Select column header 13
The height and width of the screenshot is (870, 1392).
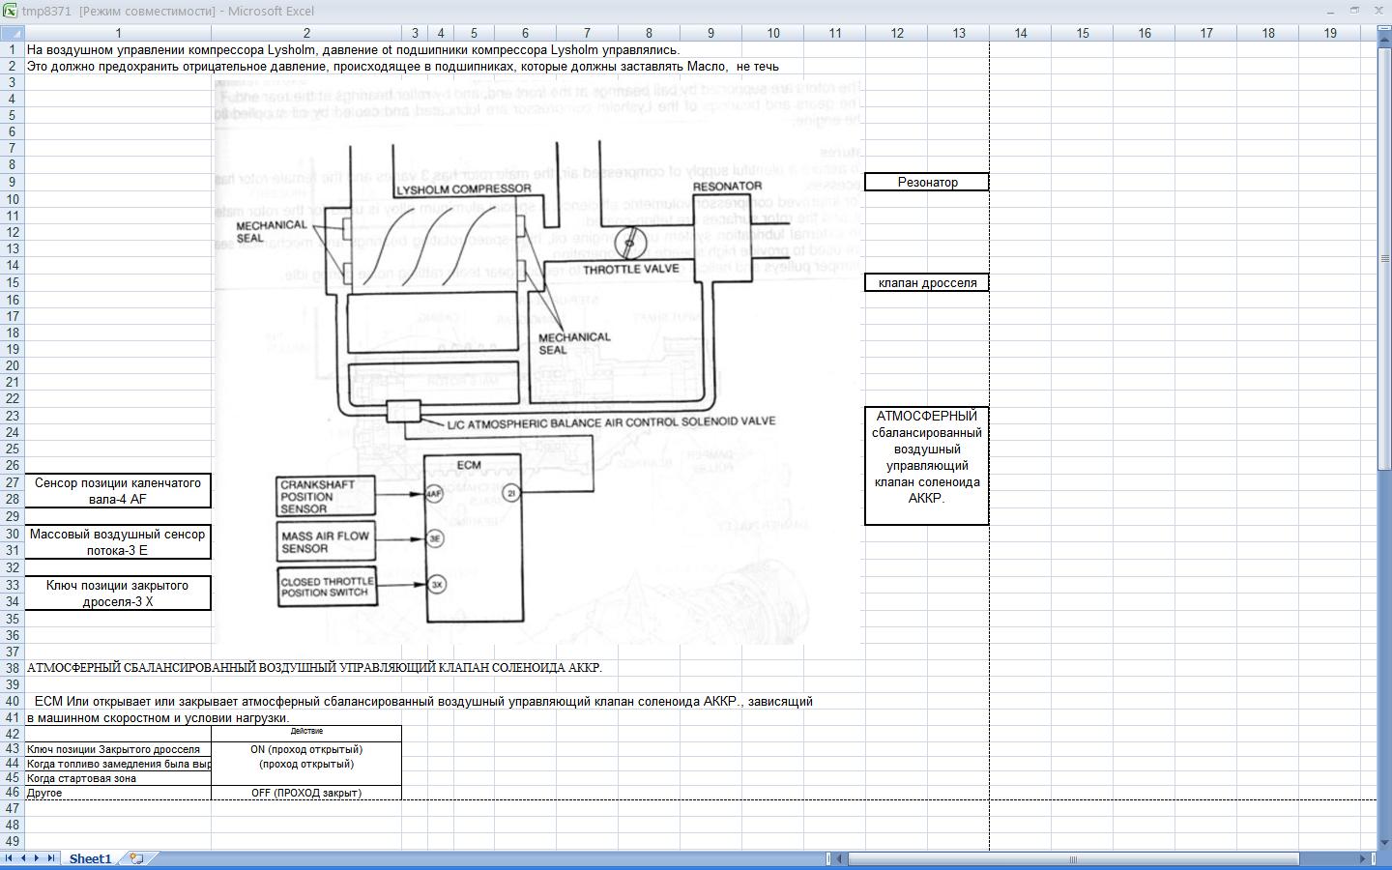[958, 33]
